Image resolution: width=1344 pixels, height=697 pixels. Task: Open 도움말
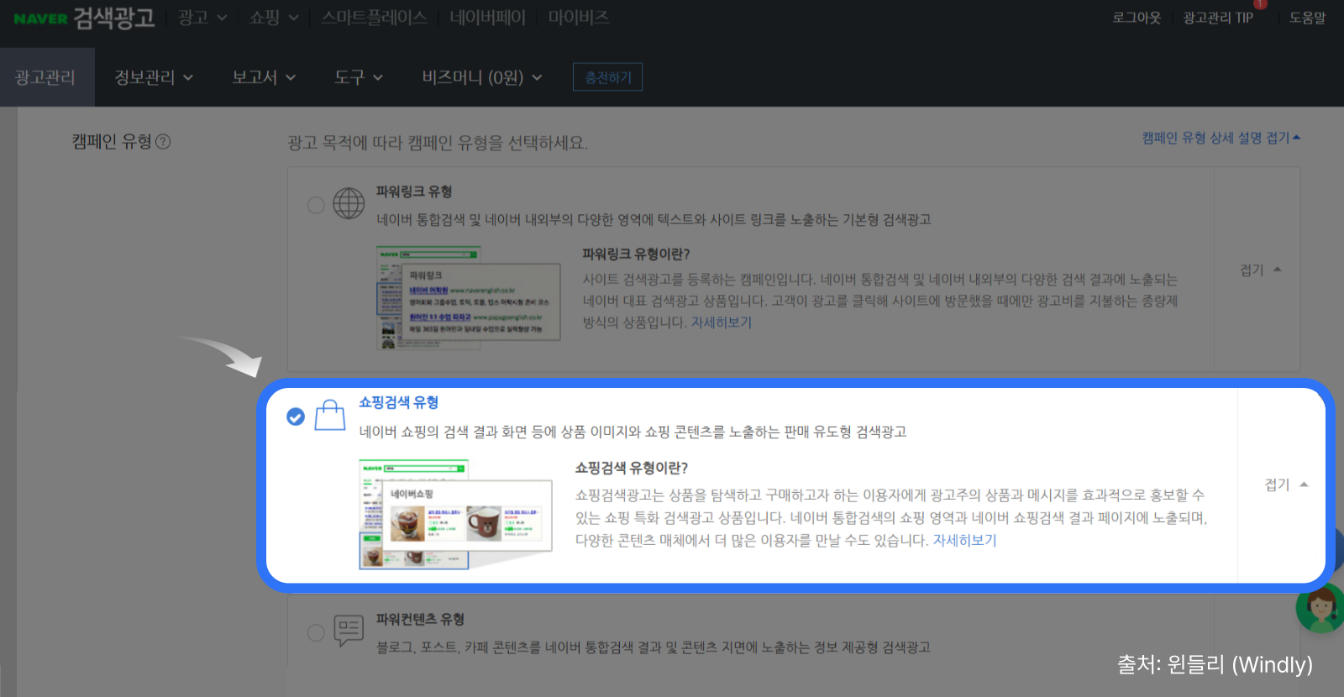pos(1307,18)
